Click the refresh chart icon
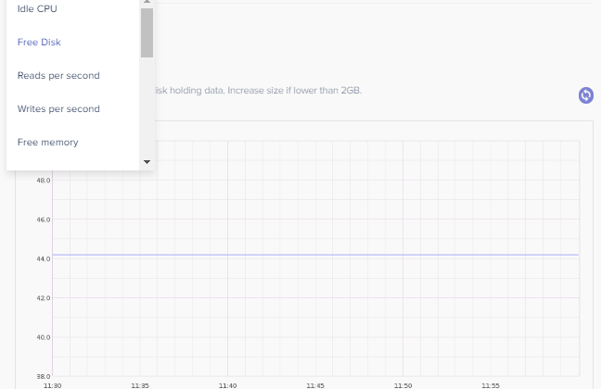This screenshot has width=601, height=389. [x=585, y=95]
